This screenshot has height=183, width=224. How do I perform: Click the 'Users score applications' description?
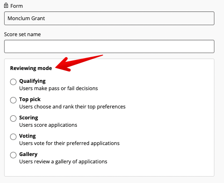pyautogui.click(x=48, y=125)
